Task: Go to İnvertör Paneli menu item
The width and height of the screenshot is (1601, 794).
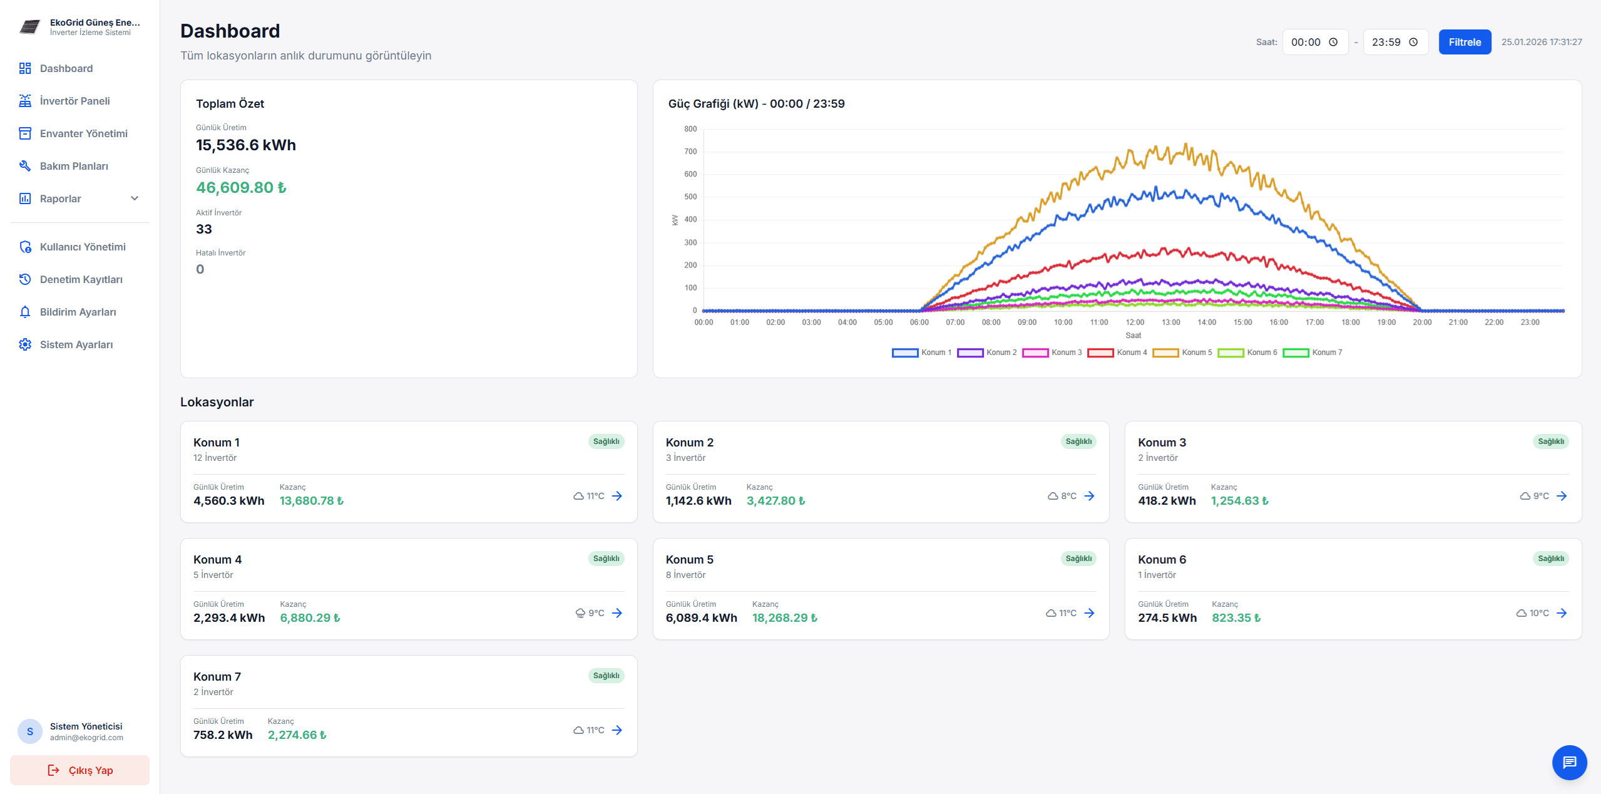Action: click(74, 101)
